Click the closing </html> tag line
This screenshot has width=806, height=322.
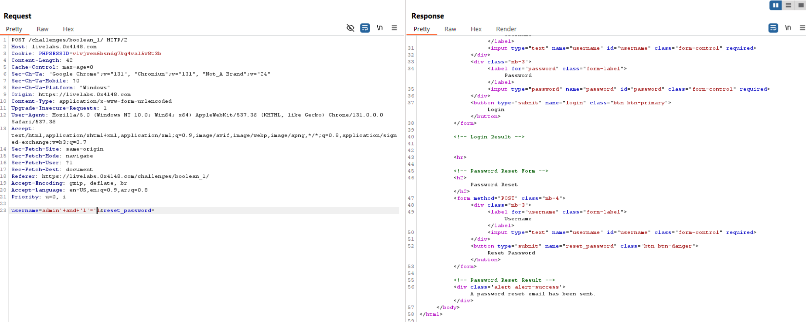[x=431, y=314]
